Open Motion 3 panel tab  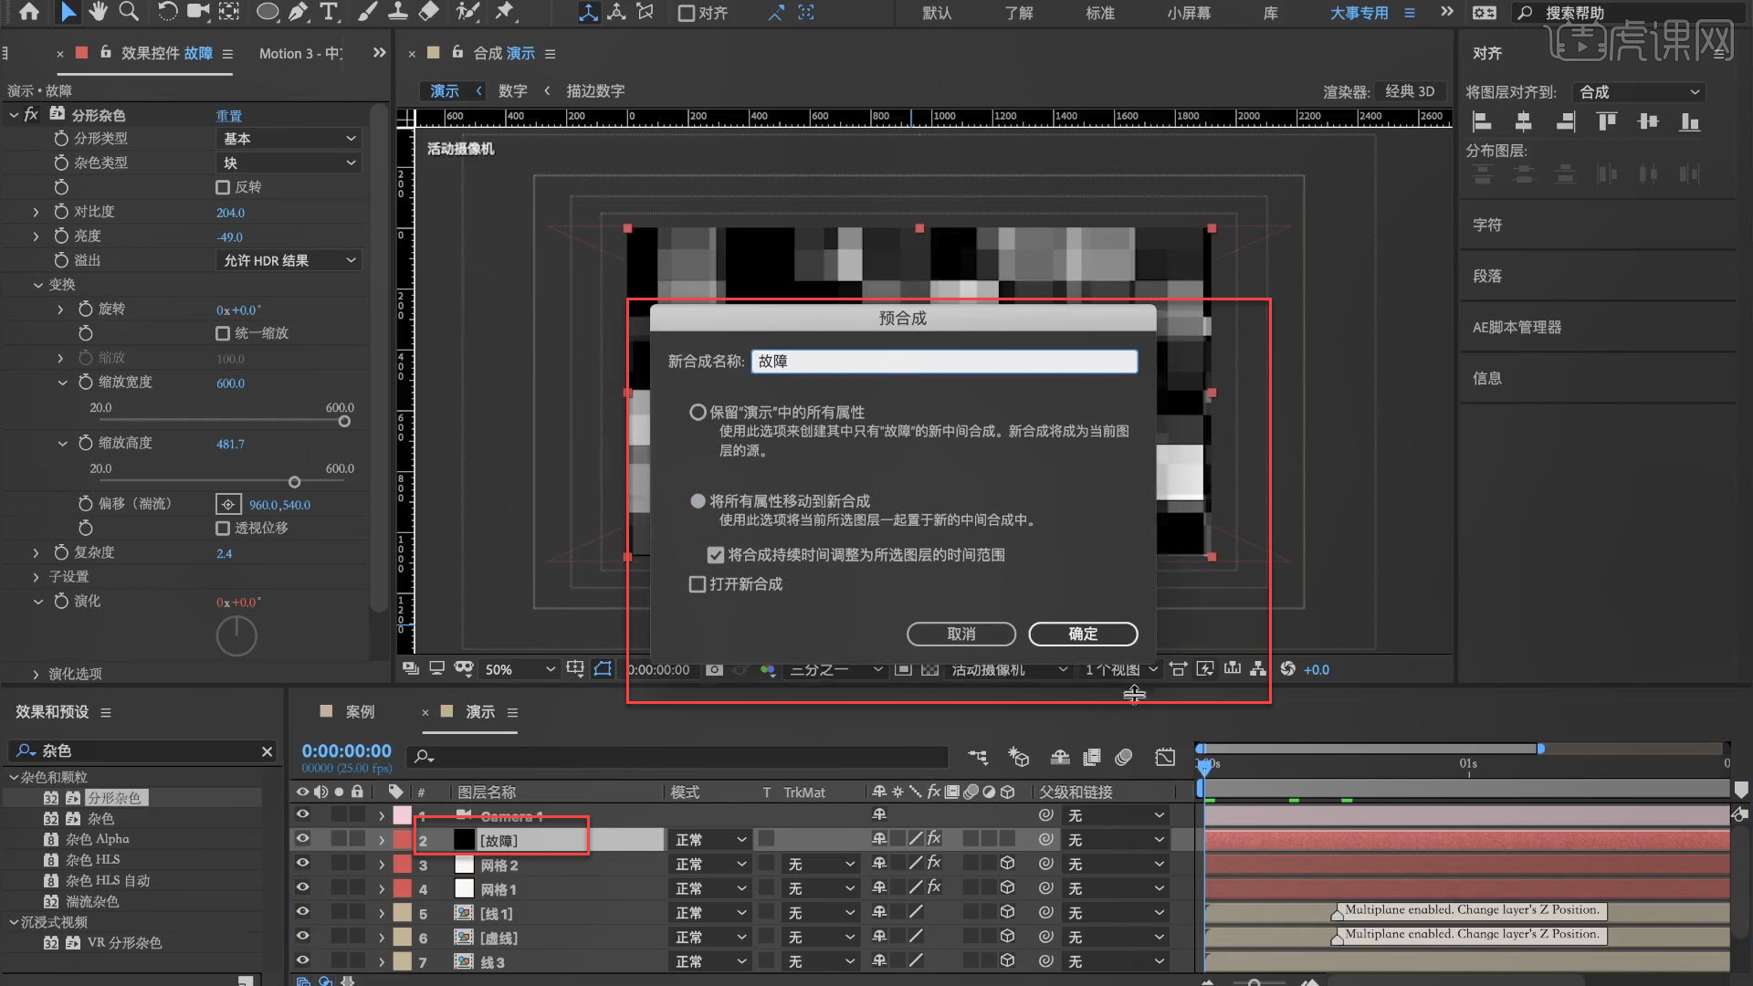pos(301,54)
